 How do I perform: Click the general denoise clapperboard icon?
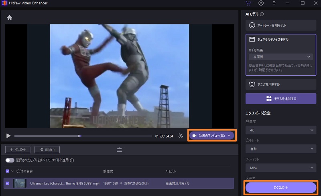pyautogui.click(x=252, y=40)
